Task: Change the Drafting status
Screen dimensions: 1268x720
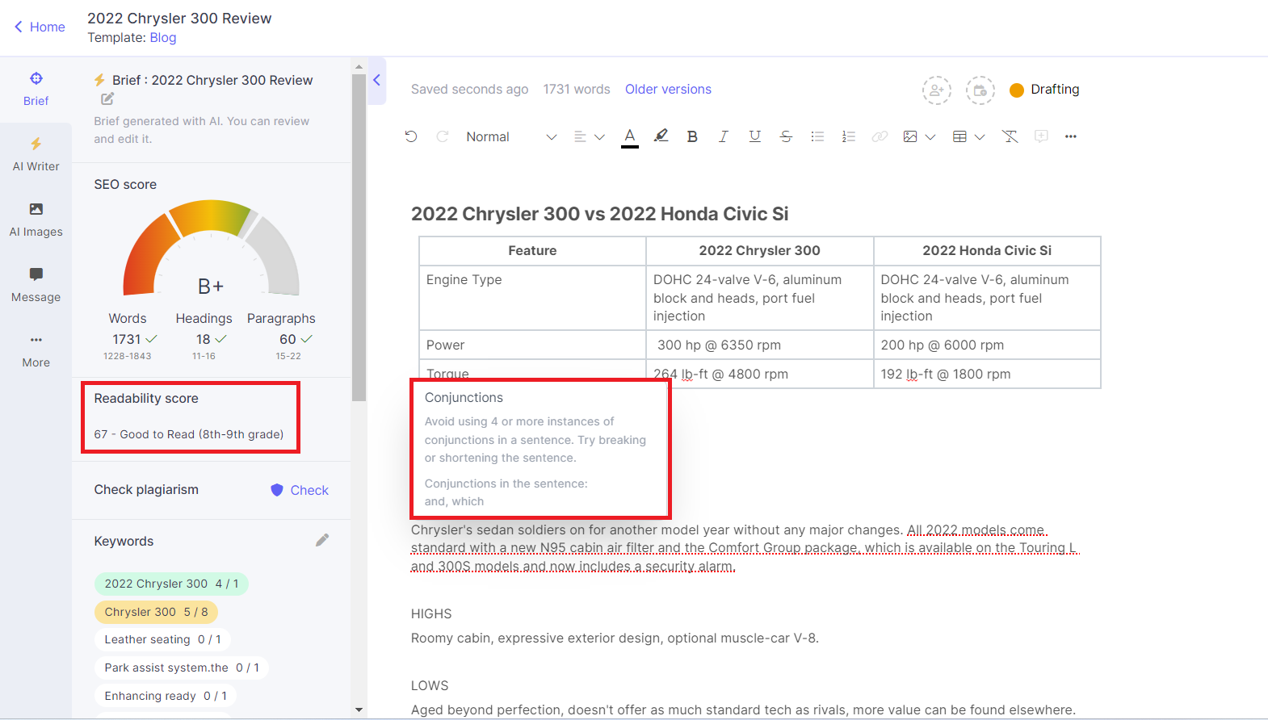Action: [1044, 89]
